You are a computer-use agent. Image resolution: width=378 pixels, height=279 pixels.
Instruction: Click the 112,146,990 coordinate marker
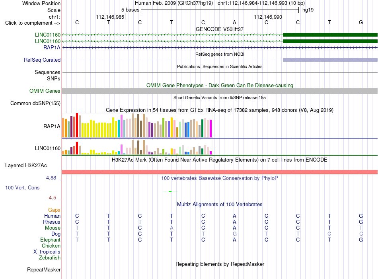click(x=268, y=17)
